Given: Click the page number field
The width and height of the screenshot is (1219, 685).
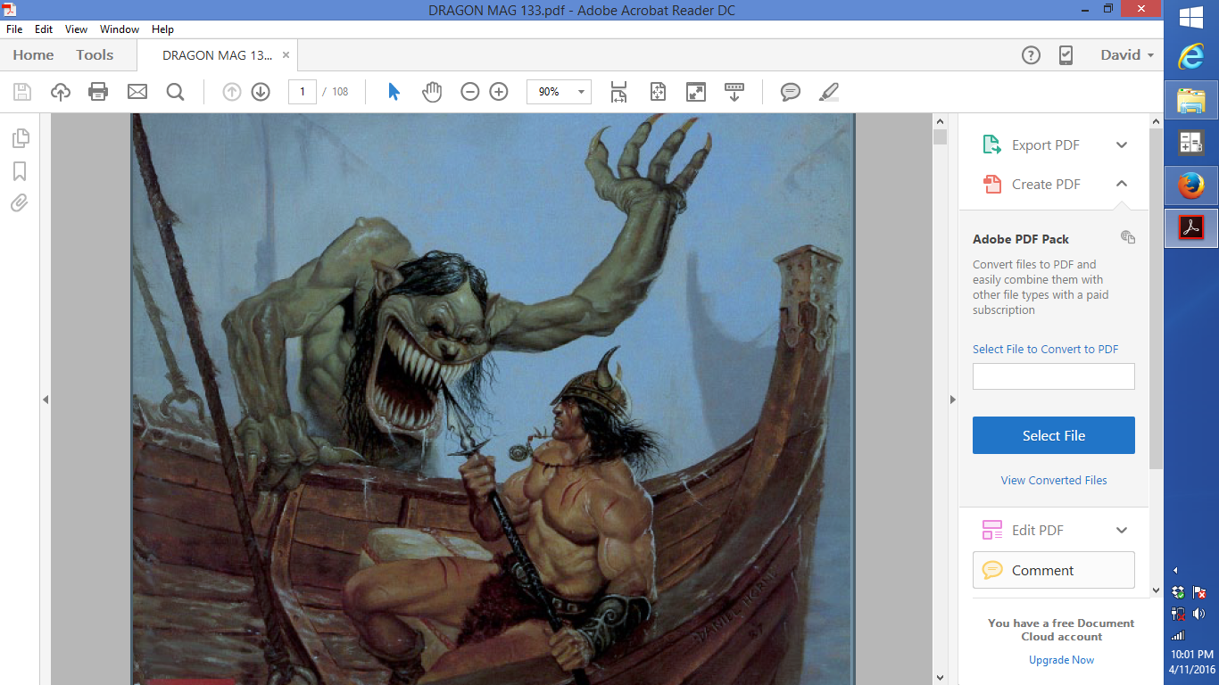Looking at the screenshot, I should coord(303,92).
